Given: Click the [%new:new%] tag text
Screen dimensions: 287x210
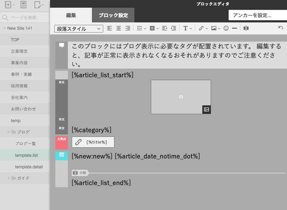Looking at the screenshot, I should pyautogui.click(x=92, y=156).
